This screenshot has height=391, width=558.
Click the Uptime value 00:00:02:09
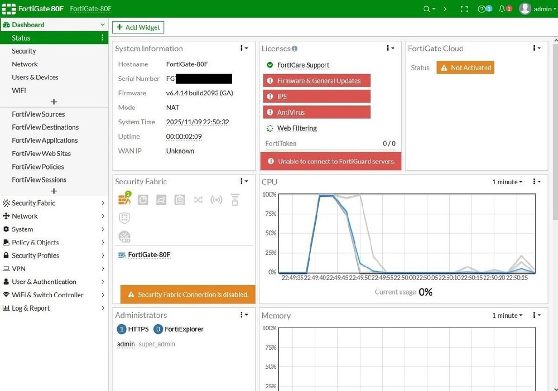[x=184, y=137]
